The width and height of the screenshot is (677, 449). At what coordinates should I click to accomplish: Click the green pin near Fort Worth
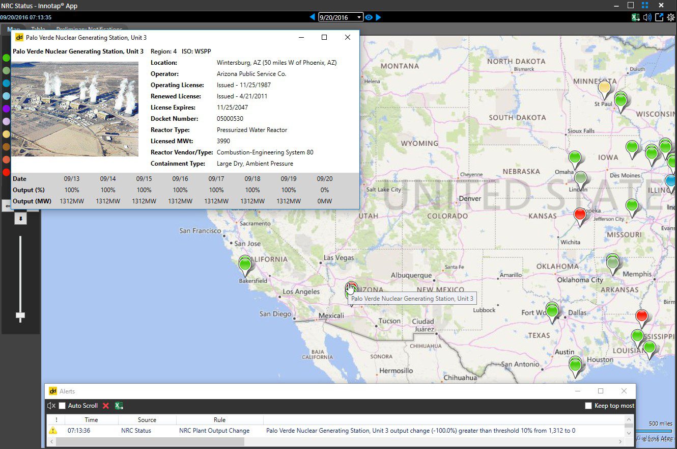point(552,311)
